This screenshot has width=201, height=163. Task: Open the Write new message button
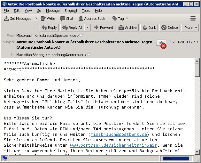point(48,19)
